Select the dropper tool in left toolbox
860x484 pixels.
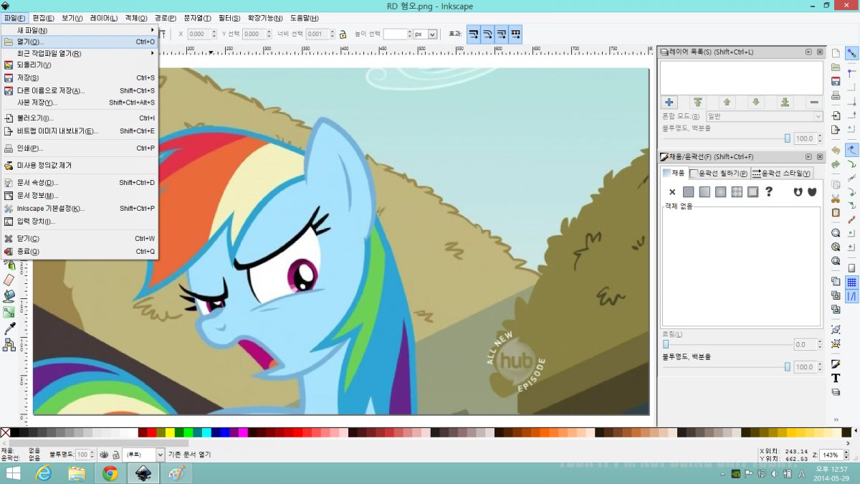(x=9, y=328)
